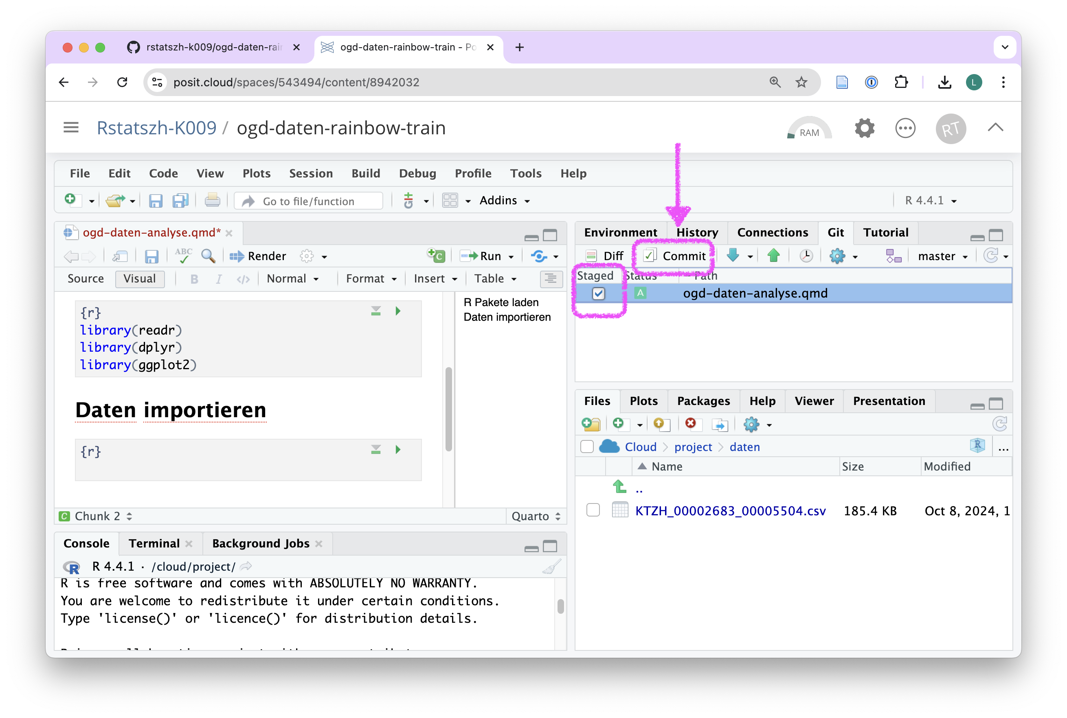Navigate to project in Files breadcrumb
The height and width of the screenshot is (718, 1067).
pyautogui.click(x=693, y=447)
